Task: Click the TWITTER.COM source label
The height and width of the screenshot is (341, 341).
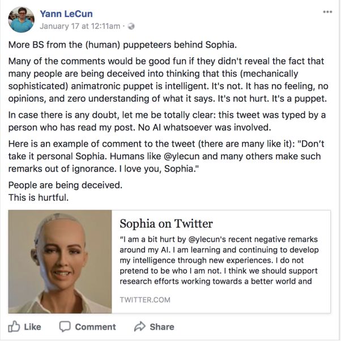Action: tap(145, 300)
